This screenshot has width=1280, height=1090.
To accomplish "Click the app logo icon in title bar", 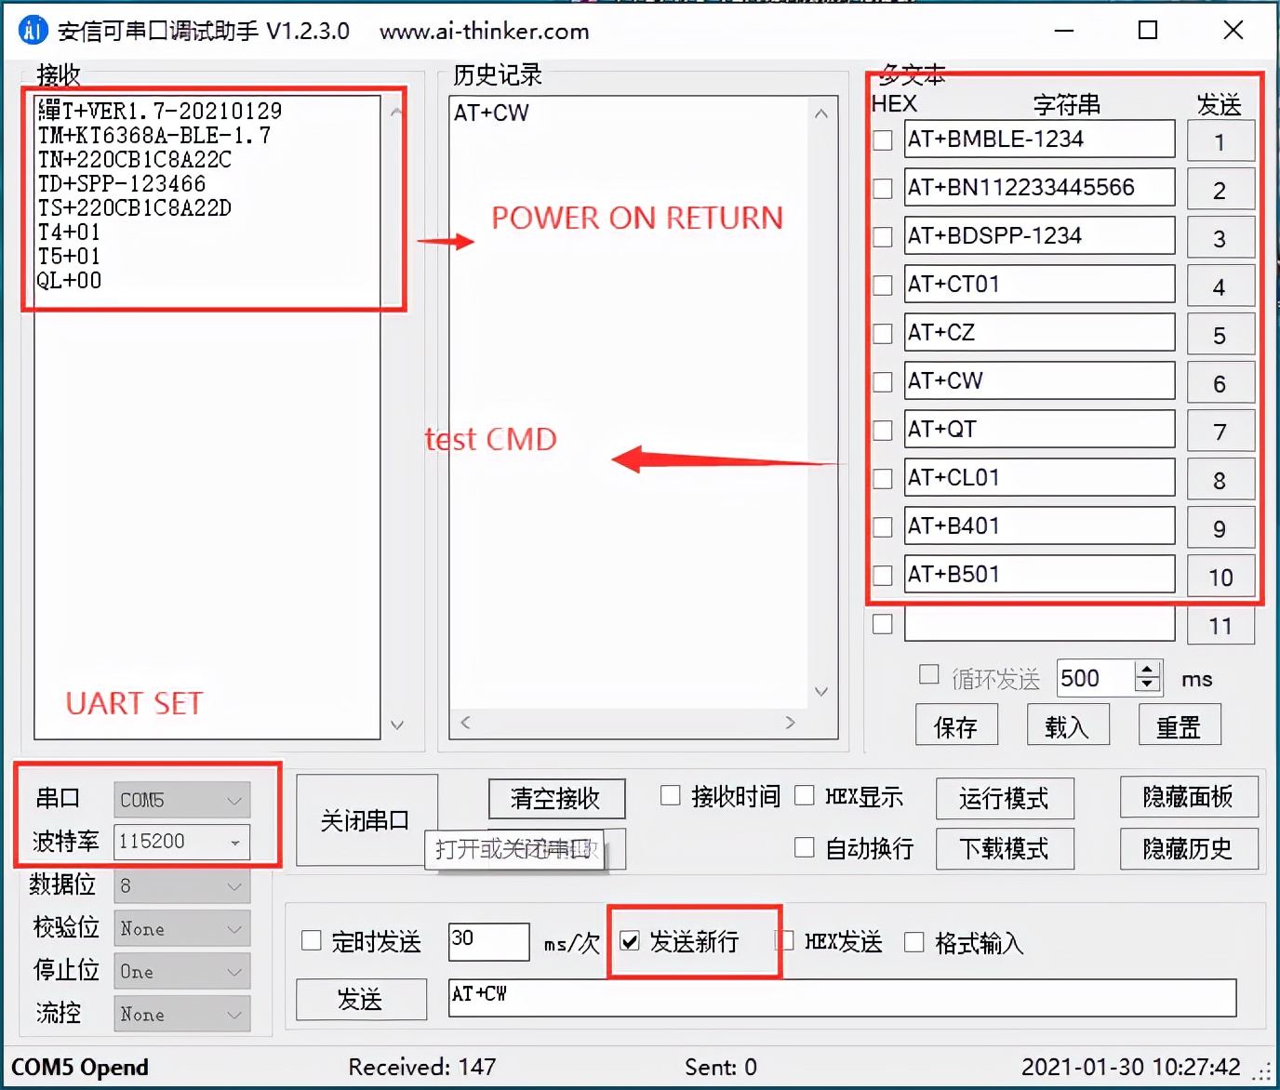I will pos(32,30).
